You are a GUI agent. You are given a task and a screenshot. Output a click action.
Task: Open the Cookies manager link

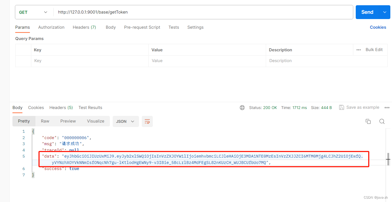click(x=378, y=27)
